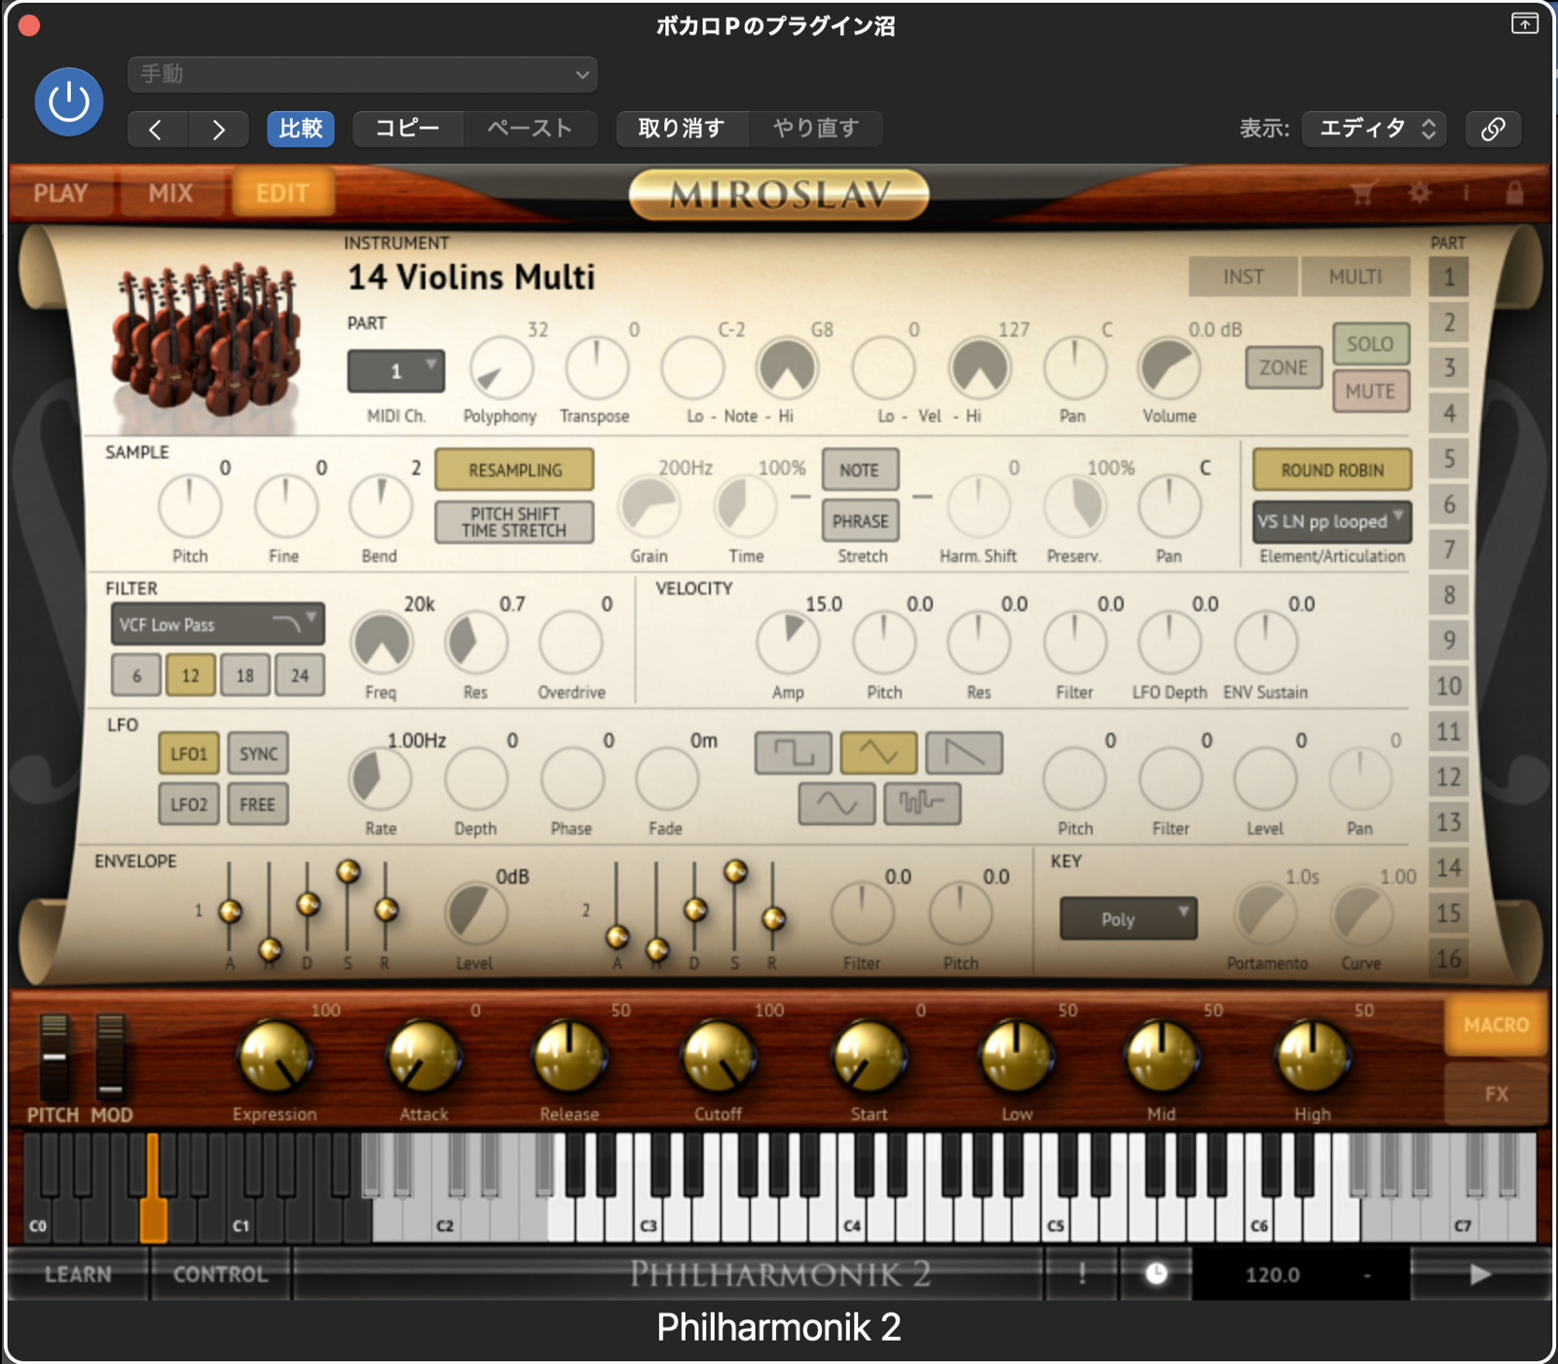Open Miroslav settings gear
Image resolution: width=1558 pixels, height=1364 pixels.
(x=1420, y=193)
